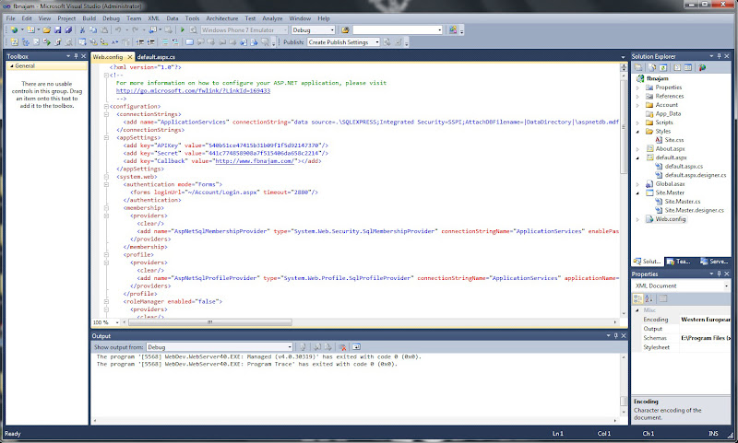Collapse the General group in Toolbox

click(11, 66)
